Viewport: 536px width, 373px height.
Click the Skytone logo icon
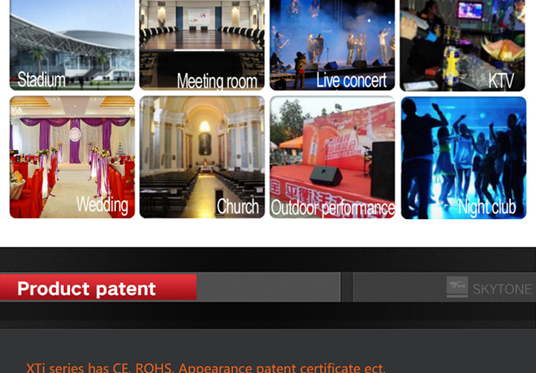pyautogui.click(x=457, y=287)
